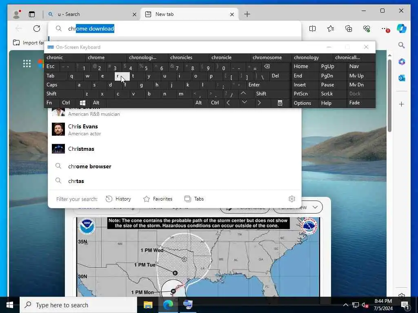The width and height of the screenshot is (418, 313).
Task: Select 'chronology' keyboard word suggestion
Action: [x=312, y=57]
